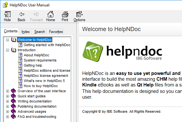Expand FAQ and troubleshooting node
This screenshot has height=122, width=182.
coord(8,117)
